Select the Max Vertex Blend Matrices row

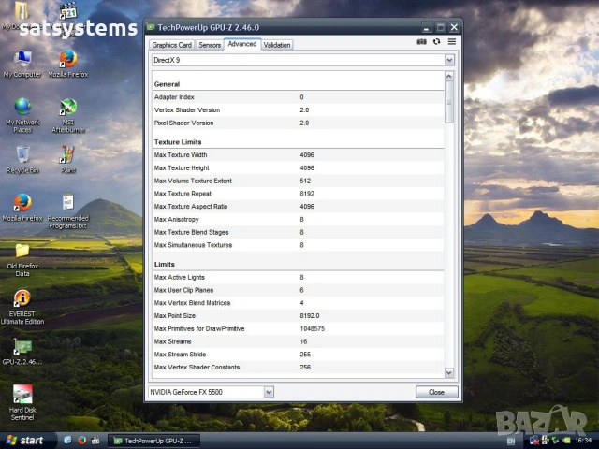coord(298,303)
